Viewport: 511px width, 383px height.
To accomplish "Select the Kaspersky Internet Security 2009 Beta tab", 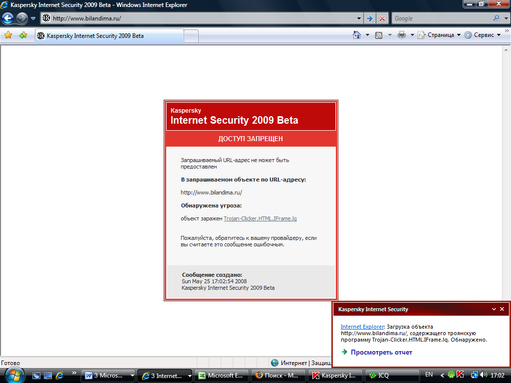I will pyautogui.click(x=109, y=36).
